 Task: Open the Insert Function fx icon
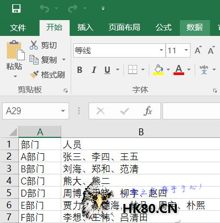(x=148, y=111)
